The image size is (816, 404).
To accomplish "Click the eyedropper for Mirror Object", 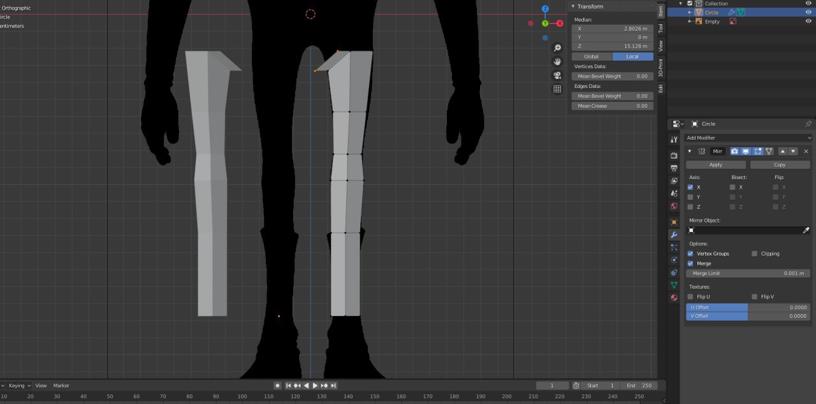I will [806, 230].
